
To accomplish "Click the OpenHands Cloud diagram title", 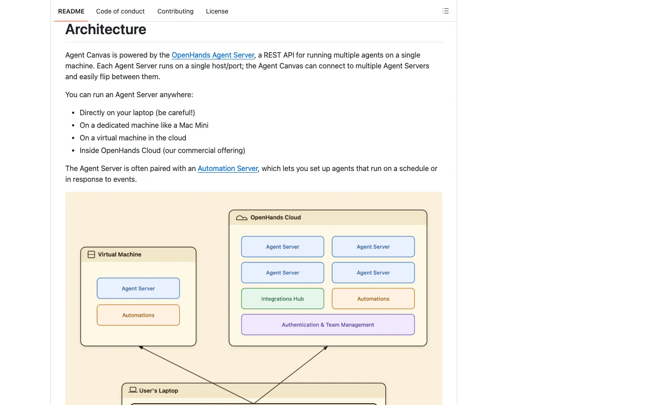I will (275, 217).
